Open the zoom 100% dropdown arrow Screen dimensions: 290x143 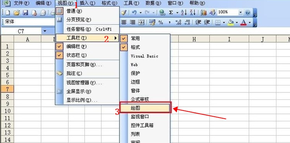[x=240, y=12]
